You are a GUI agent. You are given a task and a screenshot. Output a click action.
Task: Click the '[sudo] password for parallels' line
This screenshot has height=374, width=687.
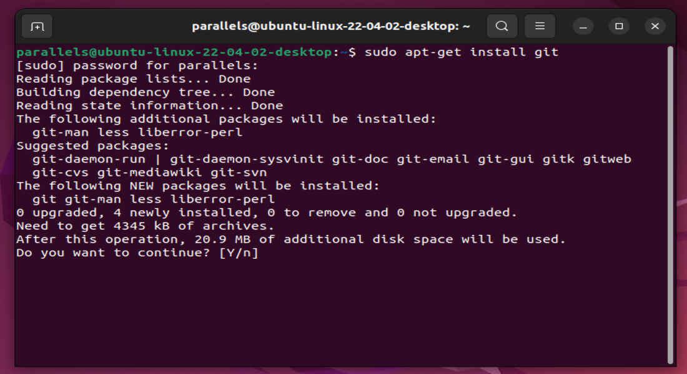coord(137,65)
